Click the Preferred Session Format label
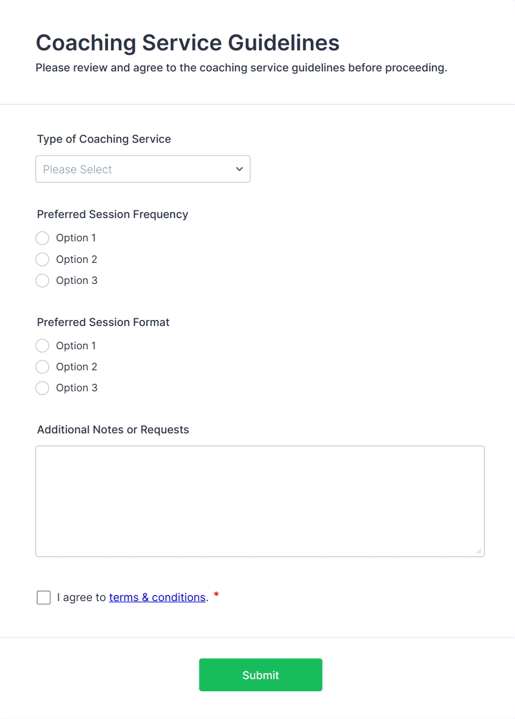515x719 pixels. pos(103,322)
